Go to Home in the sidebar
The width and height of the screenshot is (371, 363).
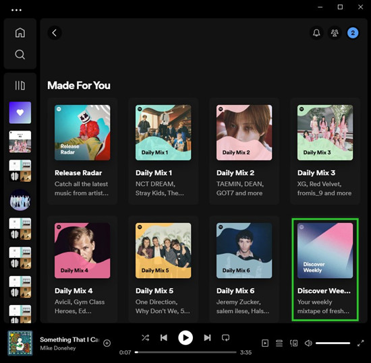20,32
